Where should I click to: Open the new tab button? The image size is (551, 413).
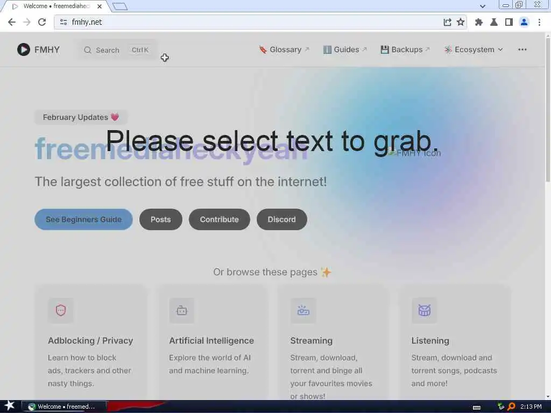[x=120, y=6]
